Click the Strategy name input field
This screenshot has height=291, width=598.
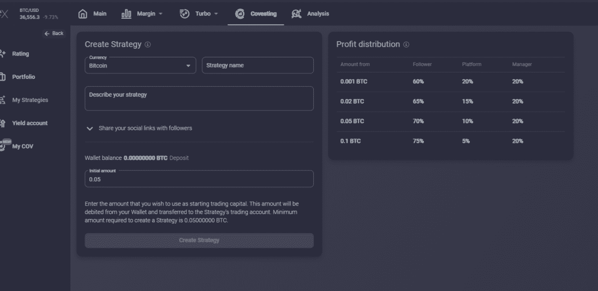pos(258,66)
